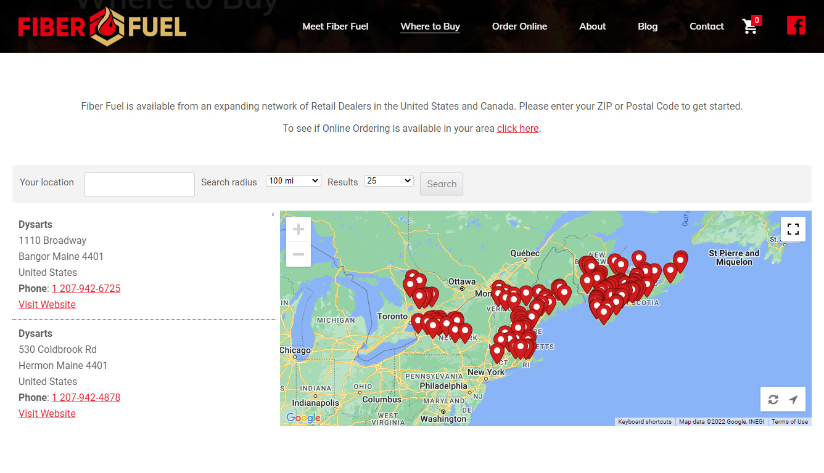Select the map pin near St Pierre and Miquelon
The height and width of the screenshot is (473, 824).
pos(680,260)
